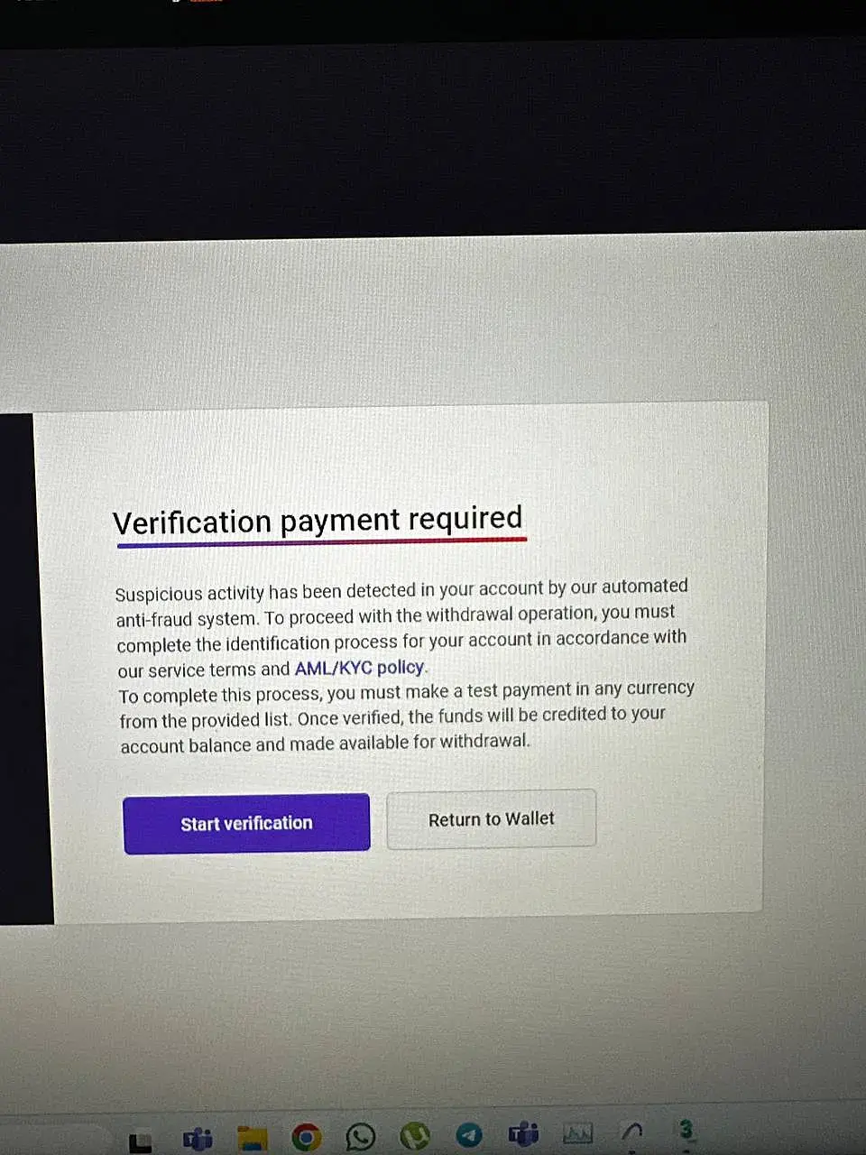Open WhatsApp from the taskbar
The image size is (866, 1155).
(360, 1136)
